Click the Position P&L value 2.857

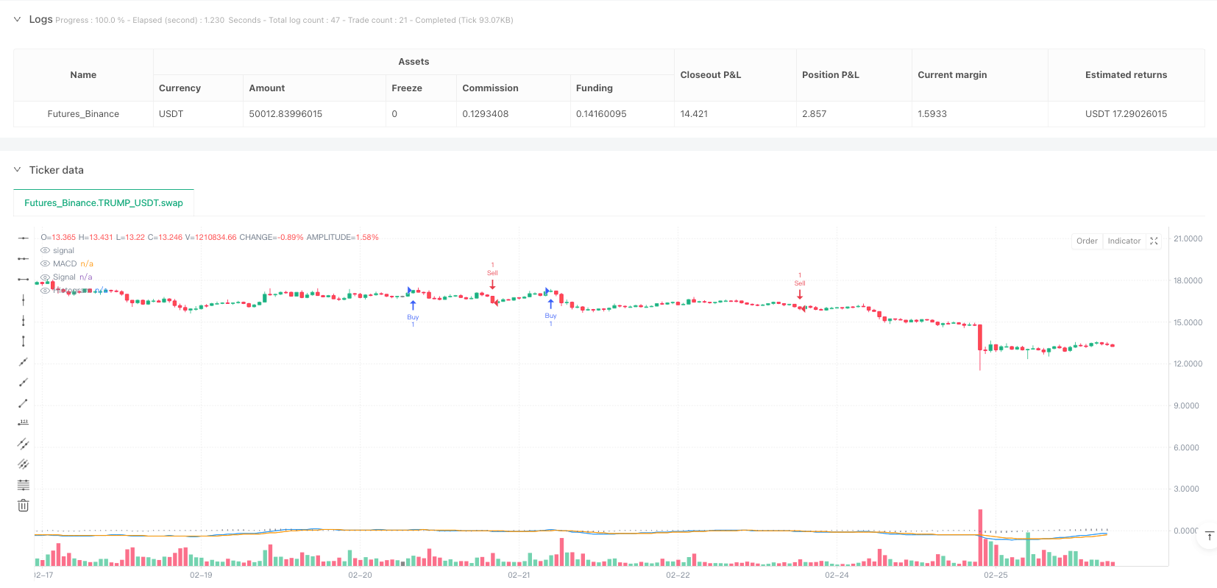coord(815,114)
